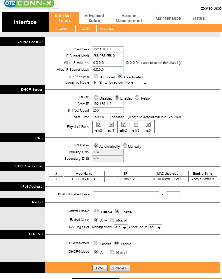Screen dimensions: 222x279
Task: Set DHCP6 Server to Disable
Action: (x=96, y=243)
